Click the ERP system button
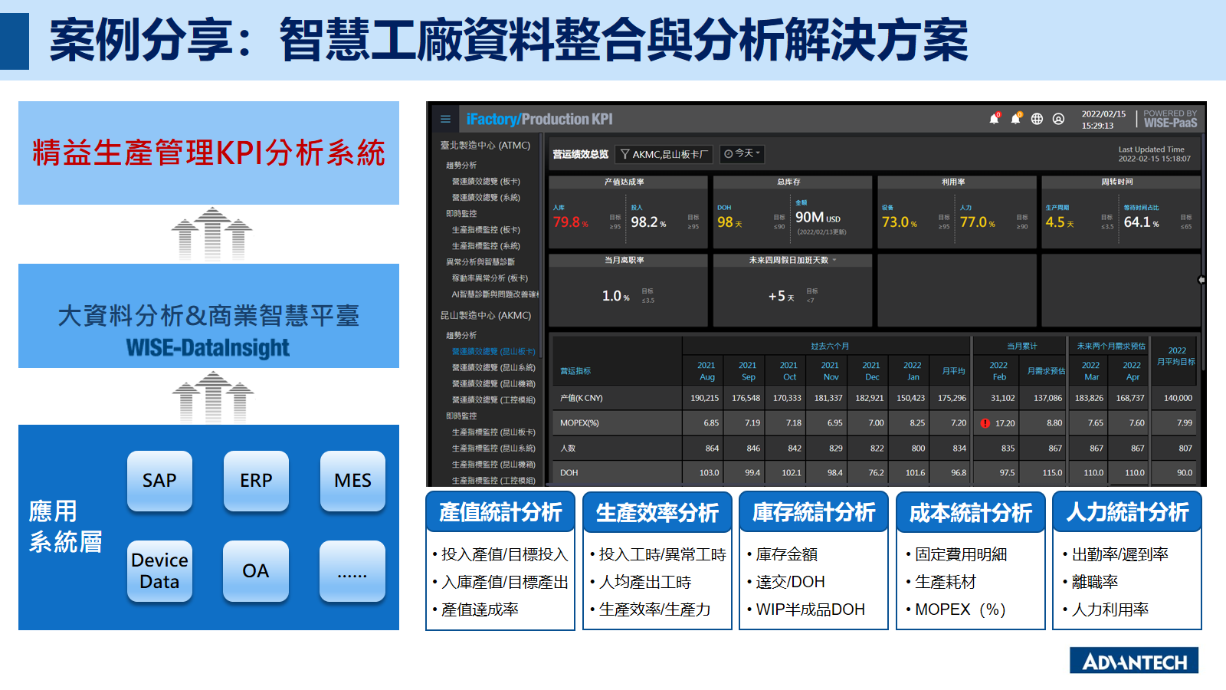This screenshot has height=690, width=1226. (x=256, y=481)
